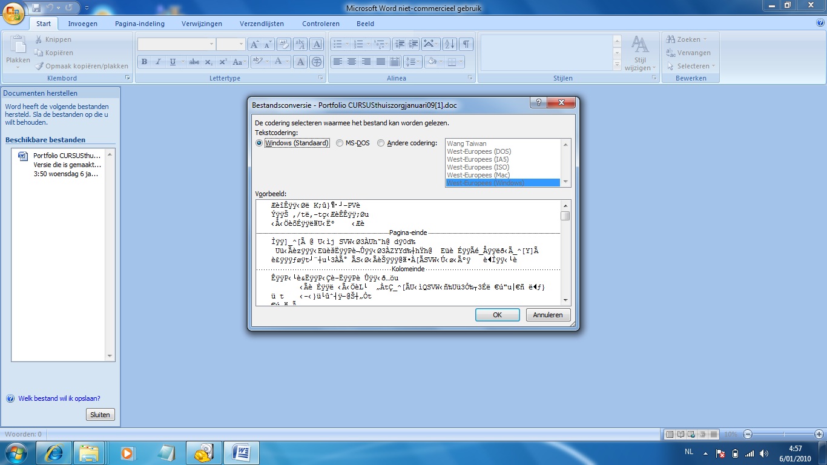Open the font size dropdown
The height and width of the screenshot is (465, 827).
pyautogui.click(x=242, y=44)
